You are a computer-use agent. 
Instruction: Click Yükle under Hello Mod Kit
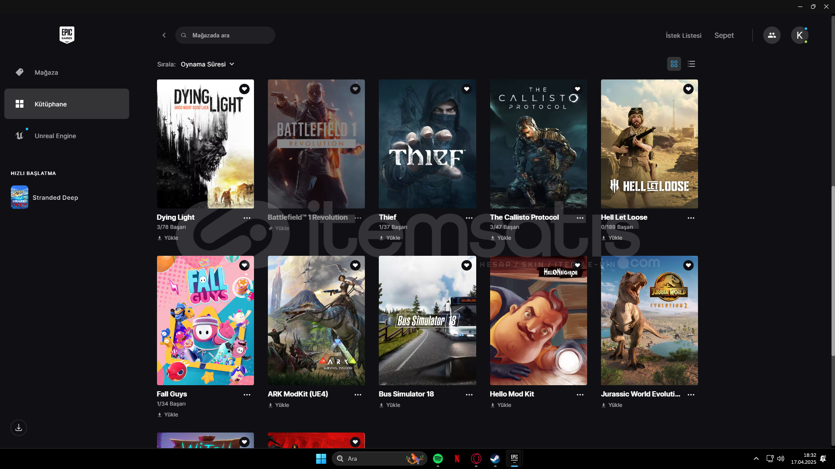[x=501, y=405]
